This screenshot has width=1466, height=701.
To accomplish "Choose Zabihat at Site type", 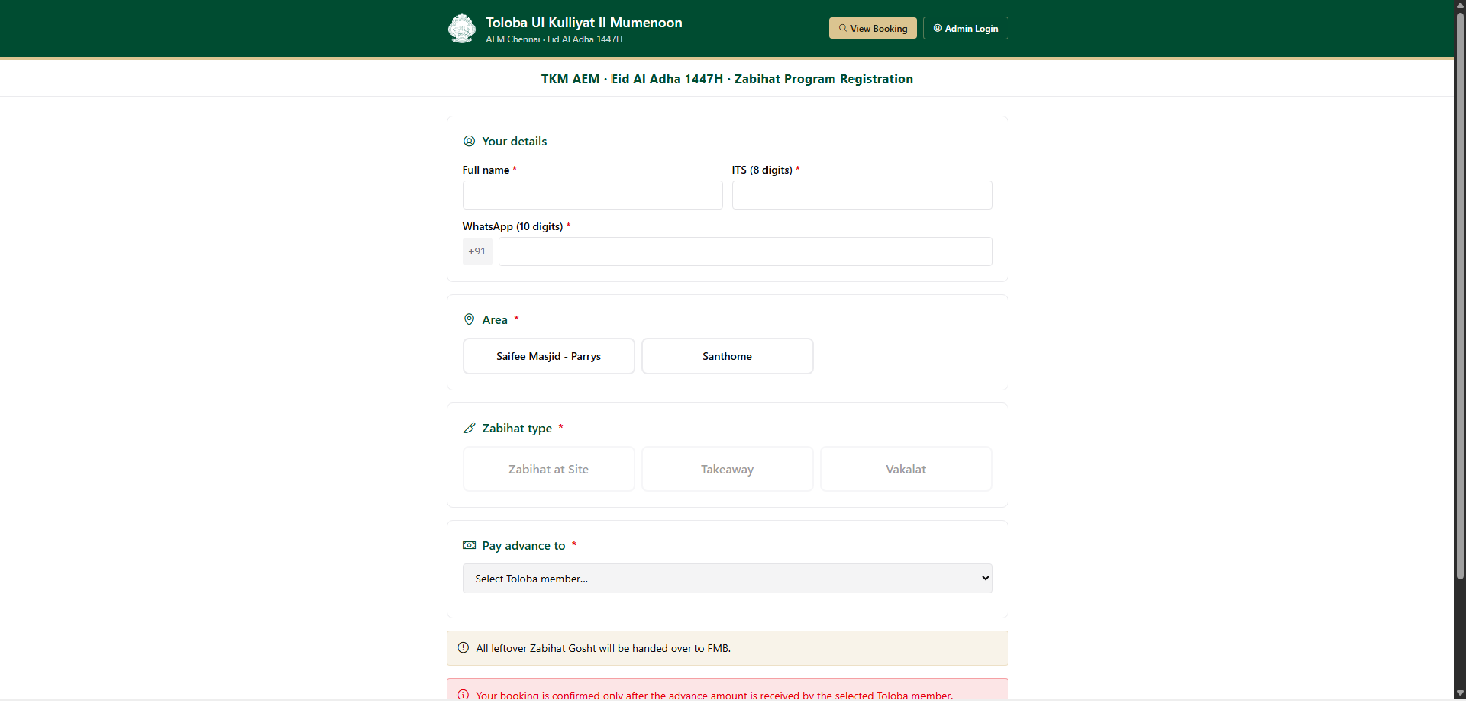I will (x=549, y=469).
